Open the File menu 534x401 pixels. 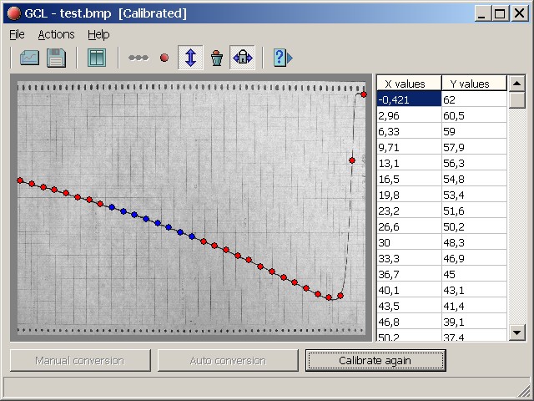pos(17,34)
